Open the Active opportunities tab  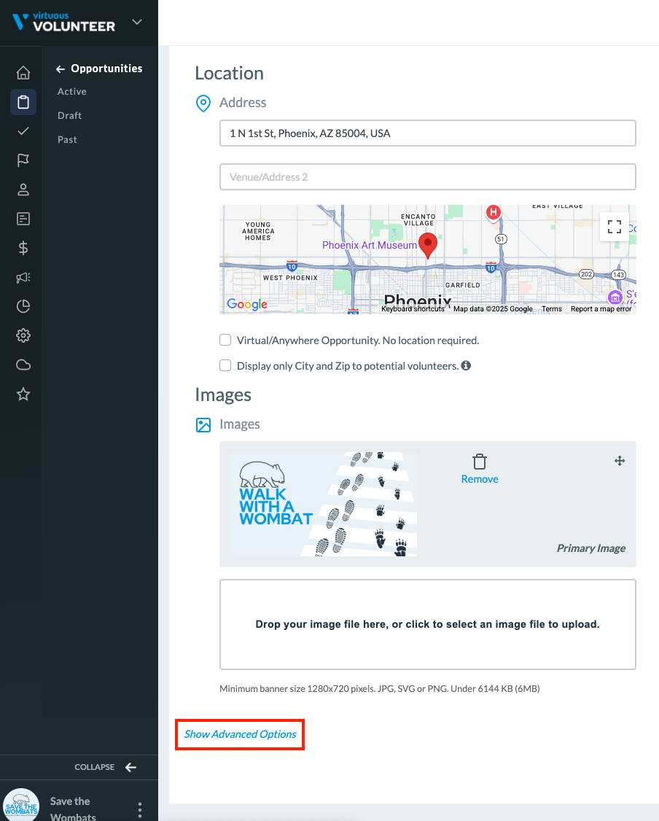click(x=72, y=92)
